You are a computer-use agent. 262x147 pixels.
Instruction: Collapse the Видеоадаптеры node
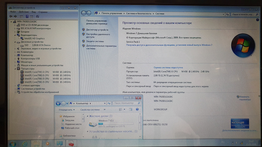(15, 35)
